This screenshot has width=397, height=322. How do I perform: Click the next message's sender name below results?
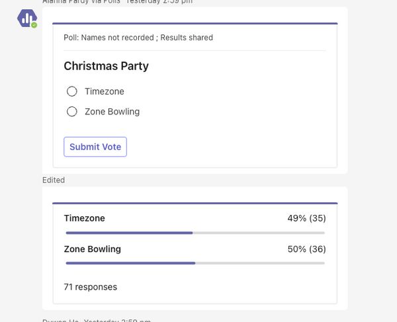(x=60, y=320)
